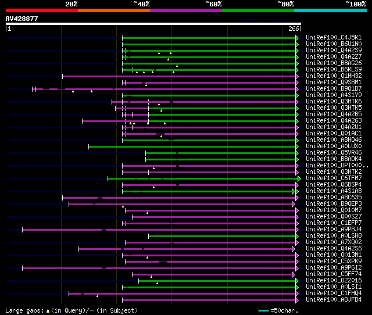Click the truncated UniRef100_UPI000.. label
Image resolution: width=372 pixels, height=315 pixels.
[337, 166]
